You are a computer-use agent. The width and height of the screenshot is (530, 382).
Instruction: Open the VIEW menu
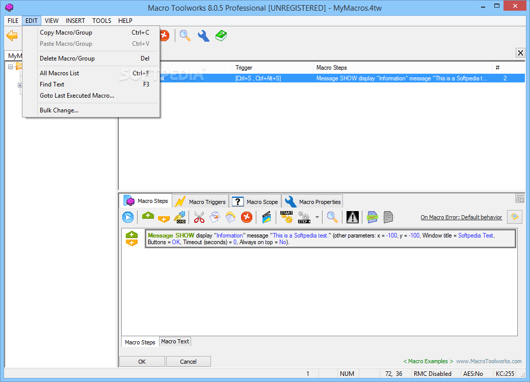tap(51, 20)
